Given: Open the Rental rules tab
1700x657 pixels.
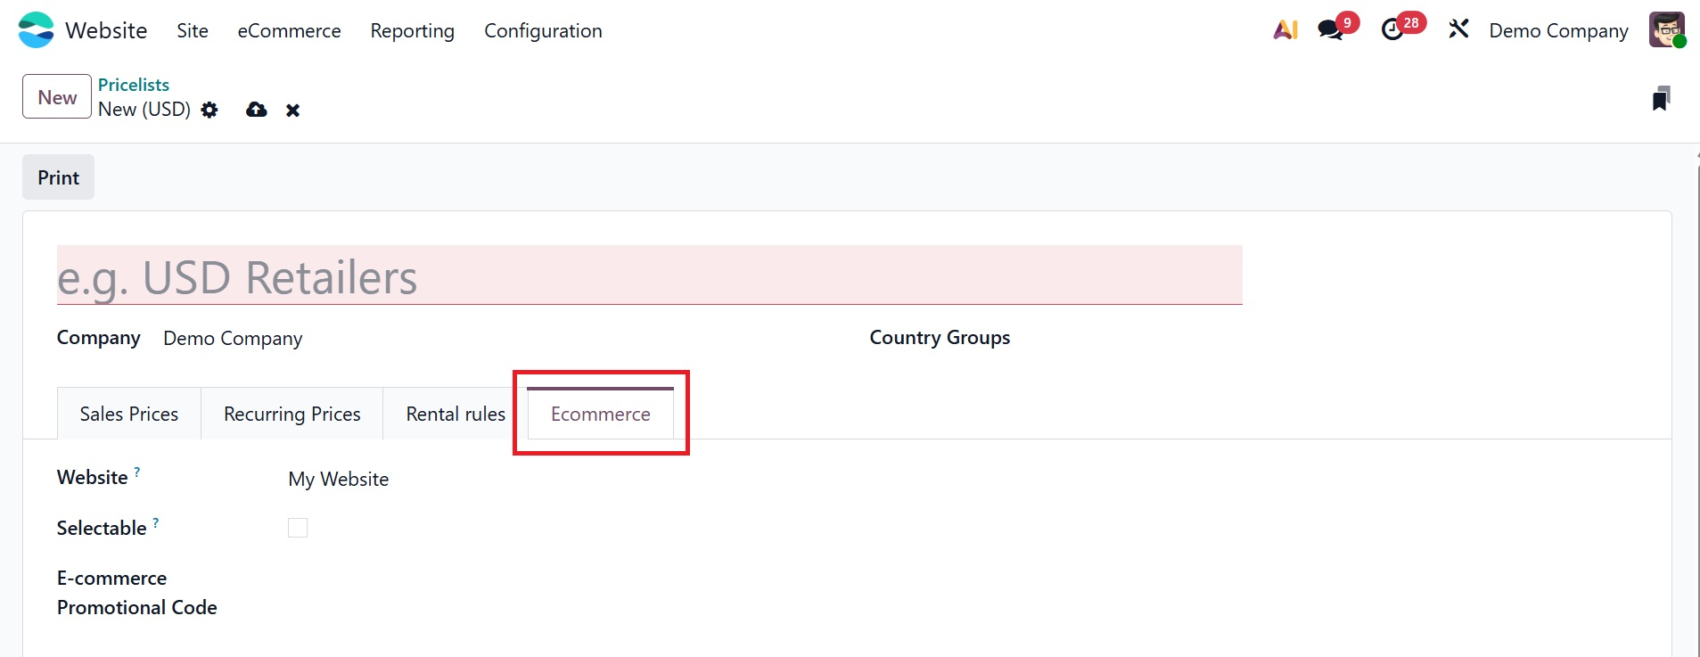Looking at the screenshot, I should [x=455, y=414].
